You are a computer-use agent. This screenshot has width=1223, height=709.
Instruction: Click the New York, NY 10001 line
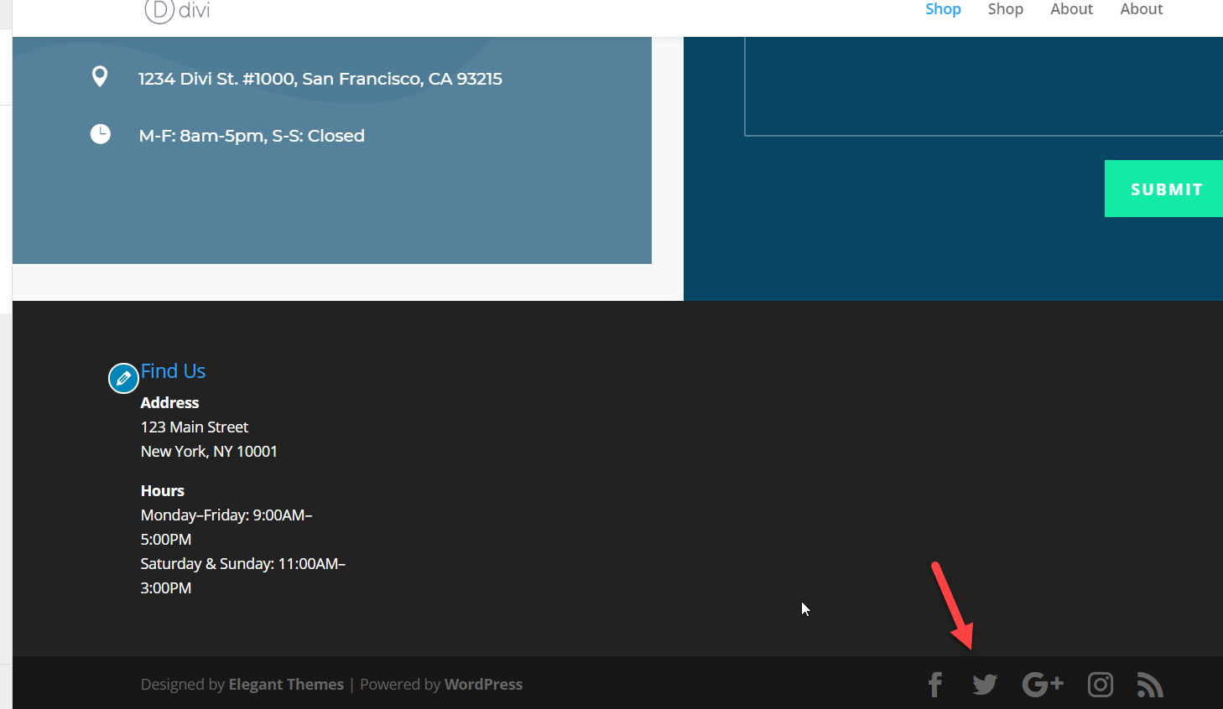[x=209, y=452]
